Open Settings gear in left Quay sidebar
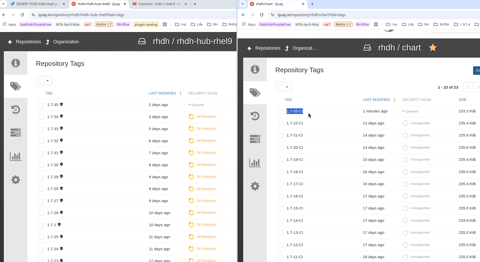Image resolution: width=480 pixels, height=262 pixels. (x=16, y=180)
